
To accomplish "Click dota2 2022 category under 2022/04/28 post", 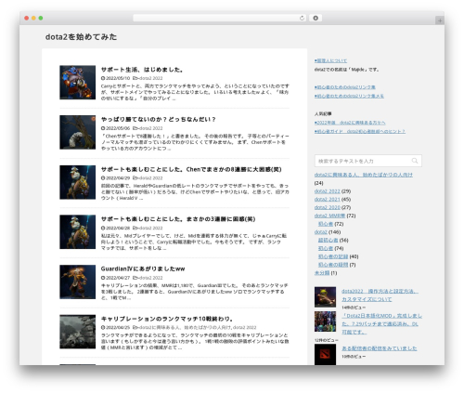I will click(150, 228).
